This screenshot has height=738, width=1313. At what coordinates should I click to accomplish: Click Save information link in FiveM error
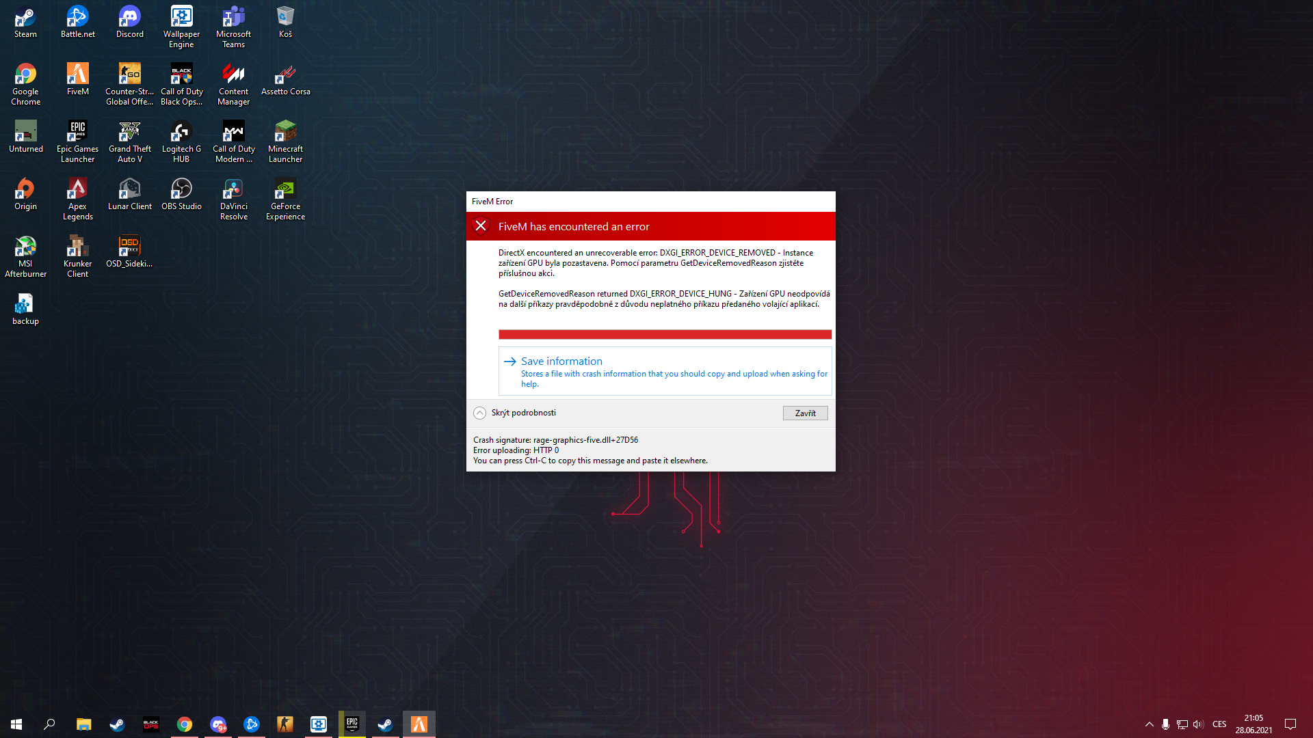click(665, 371)
